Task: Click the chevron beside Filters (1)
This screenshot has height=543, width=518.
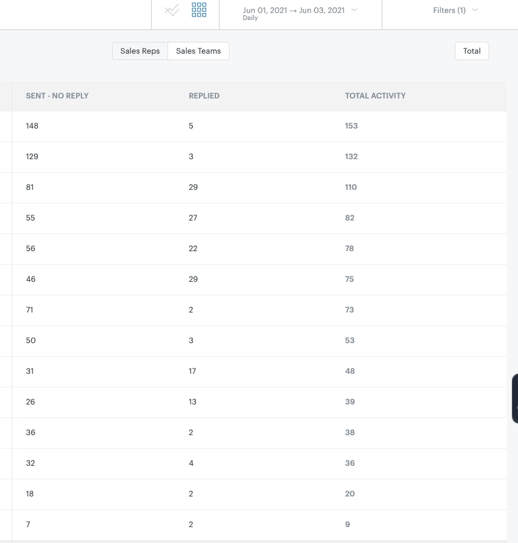Action: 475,9
